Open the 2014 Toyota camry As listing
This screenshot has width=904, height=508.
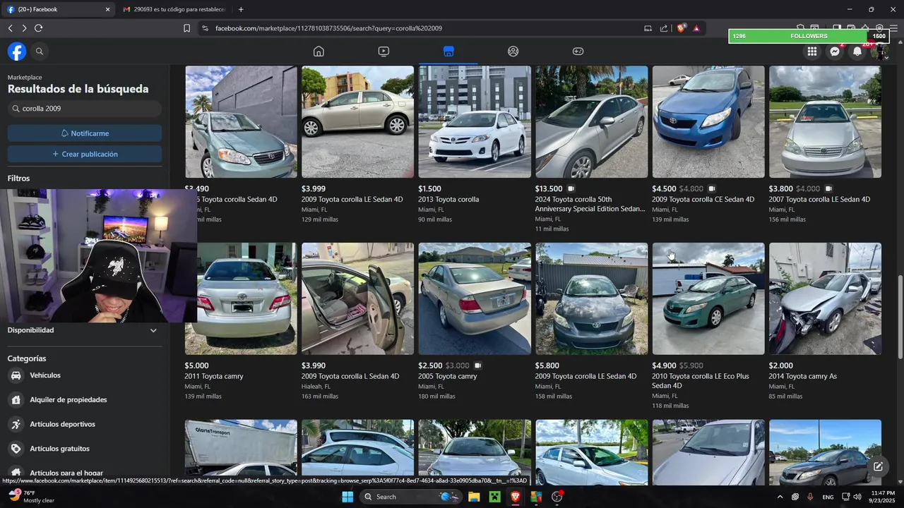[x=803, y=377]
